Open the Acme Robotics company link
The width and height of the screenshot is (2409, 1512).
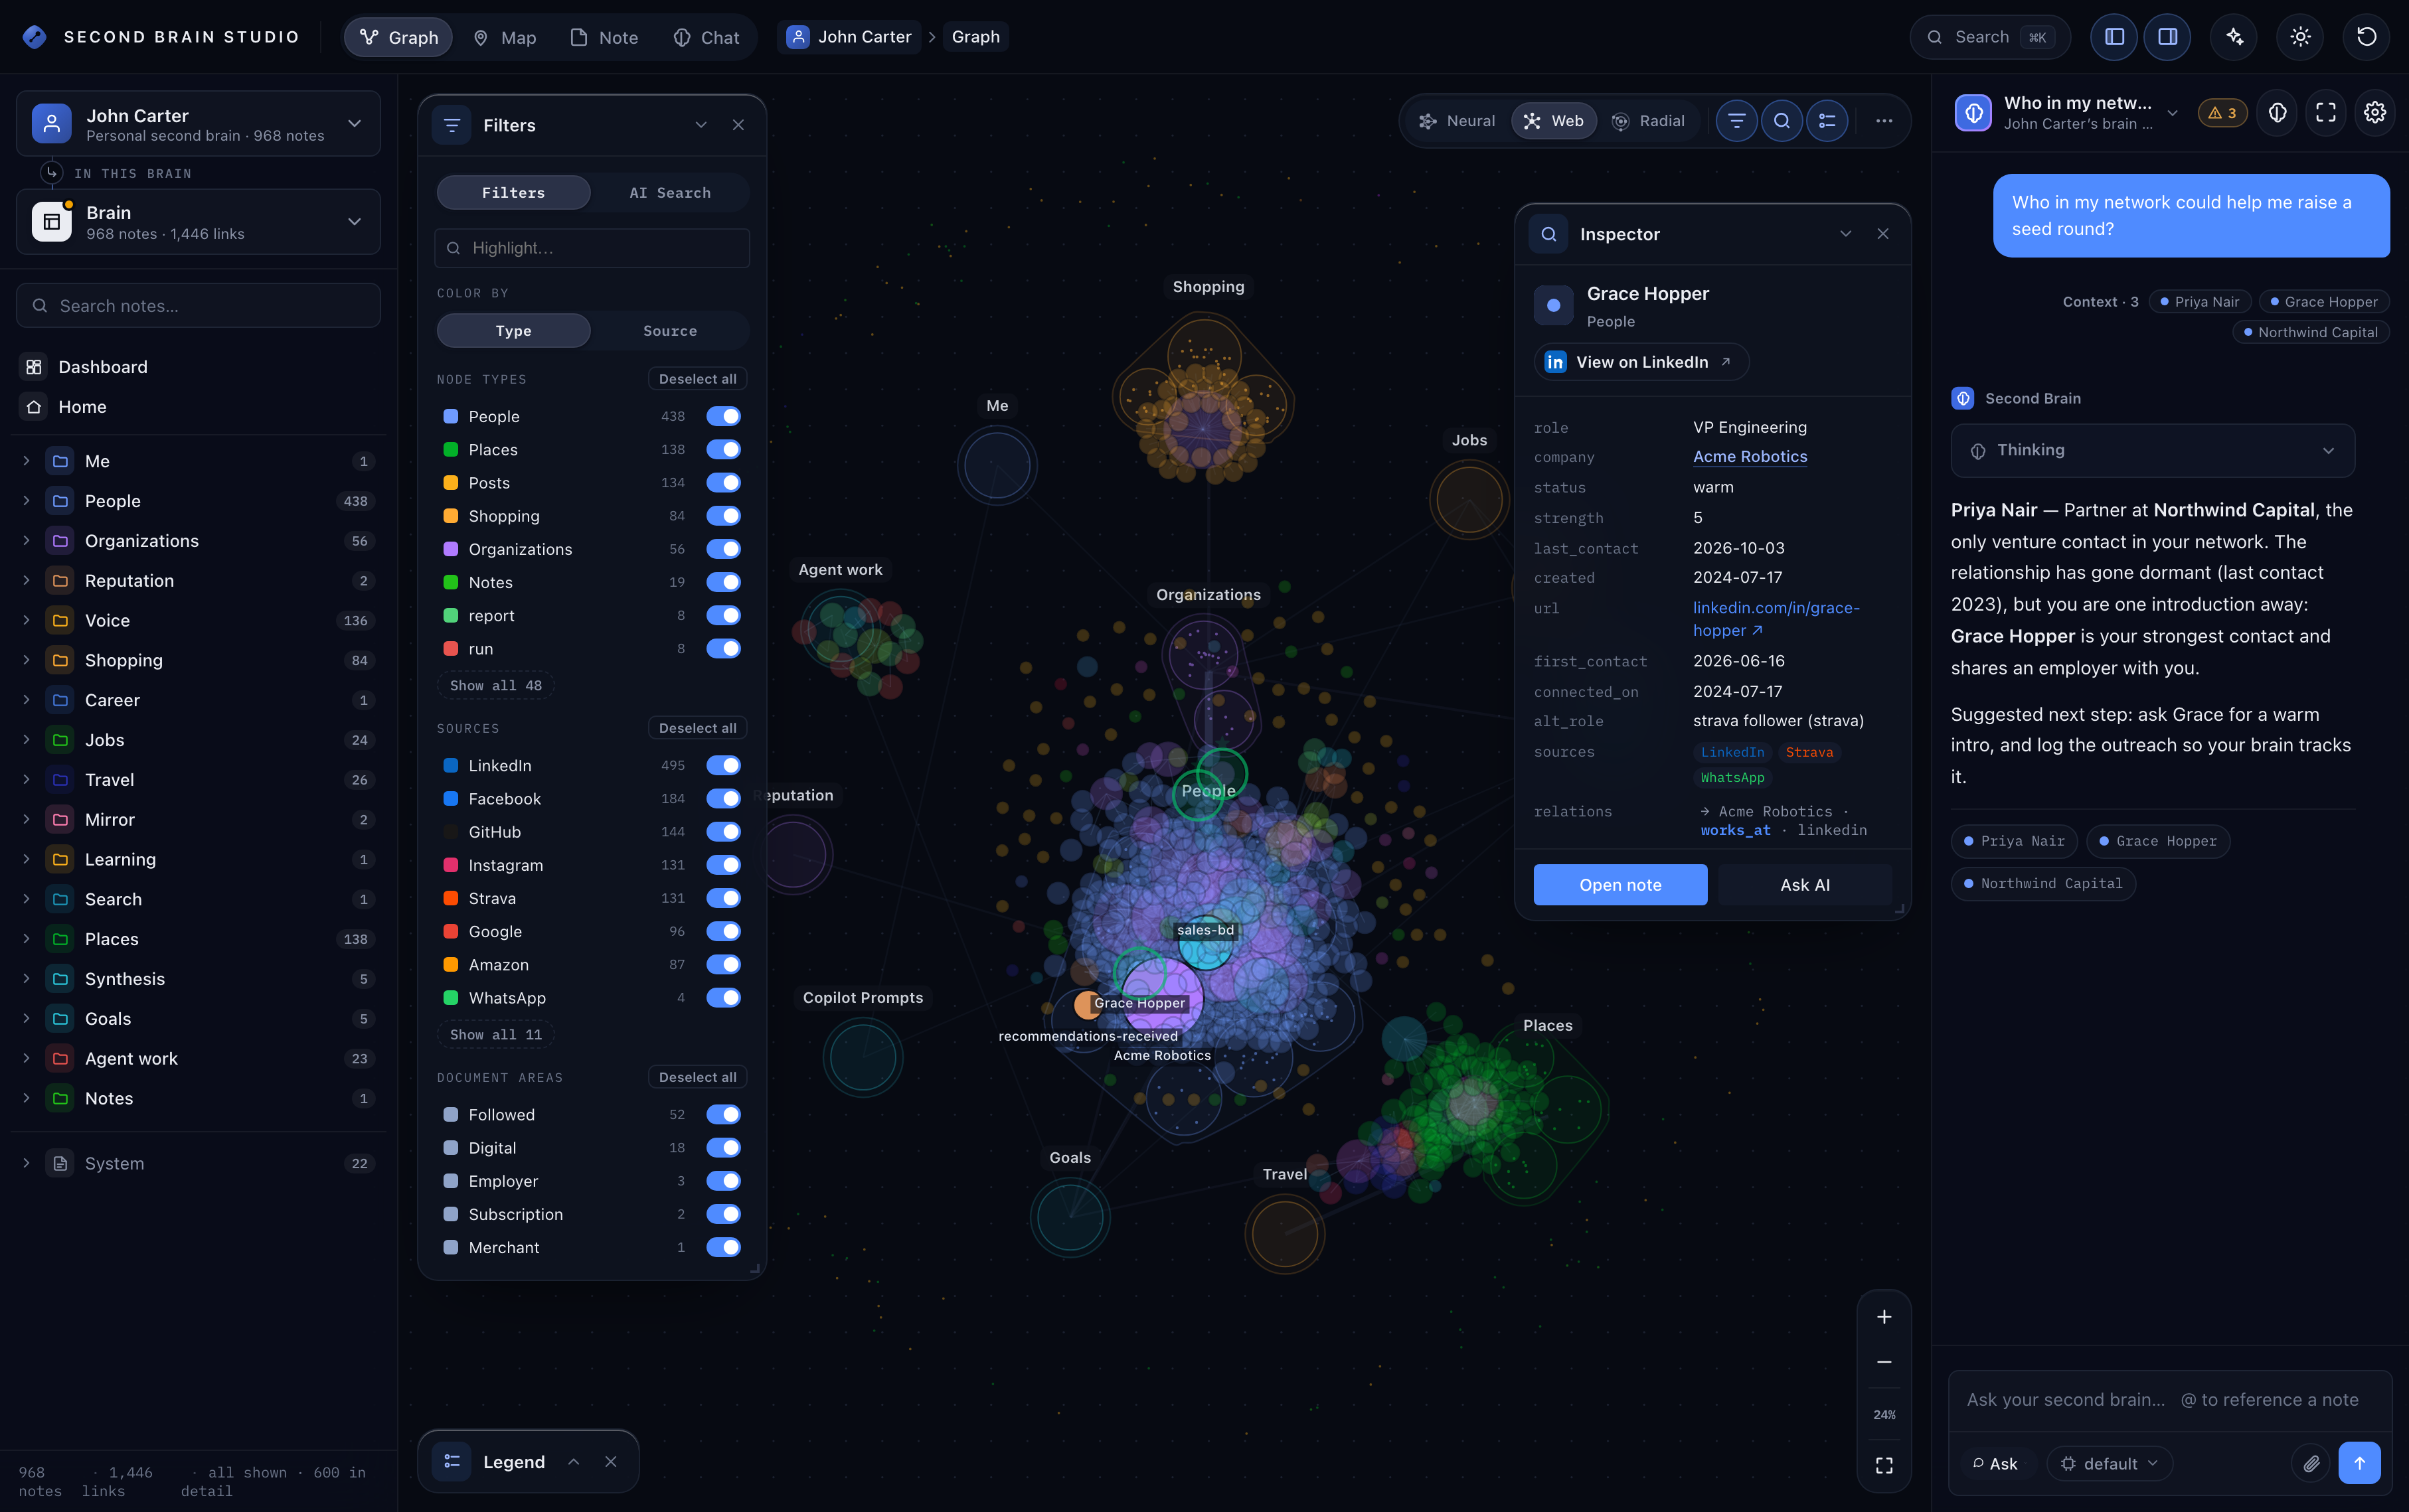coord(1750,457)
